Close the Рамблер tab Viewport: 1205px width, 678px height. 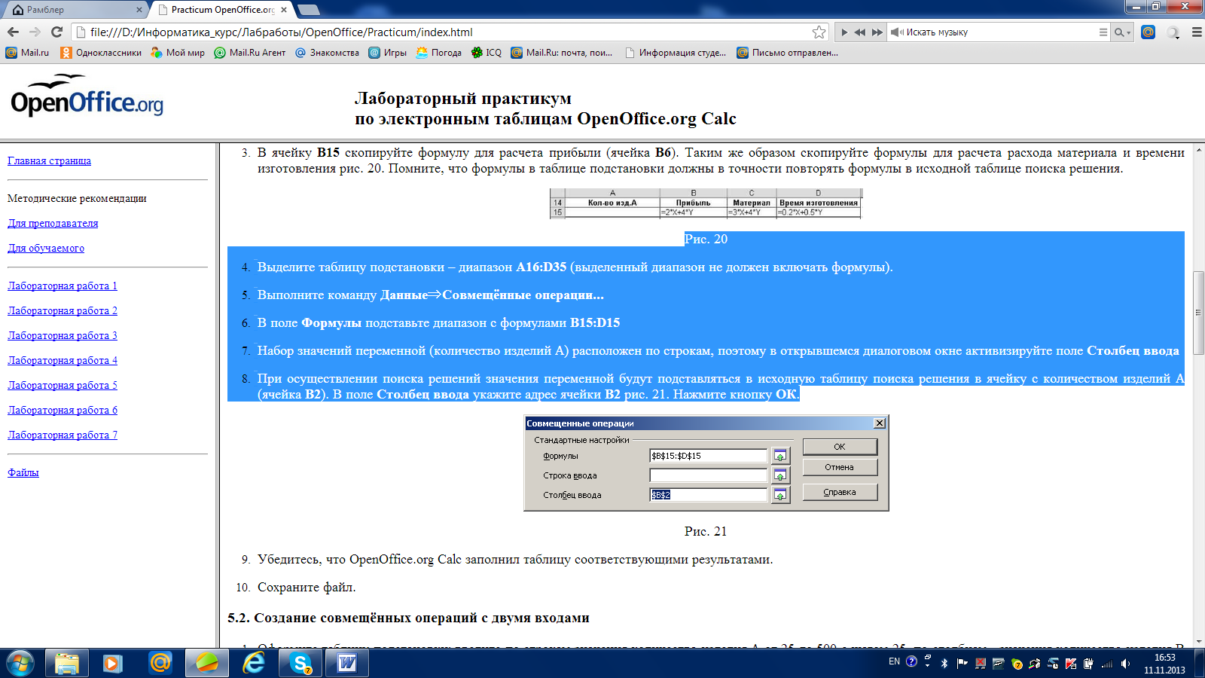coord(139,10)
